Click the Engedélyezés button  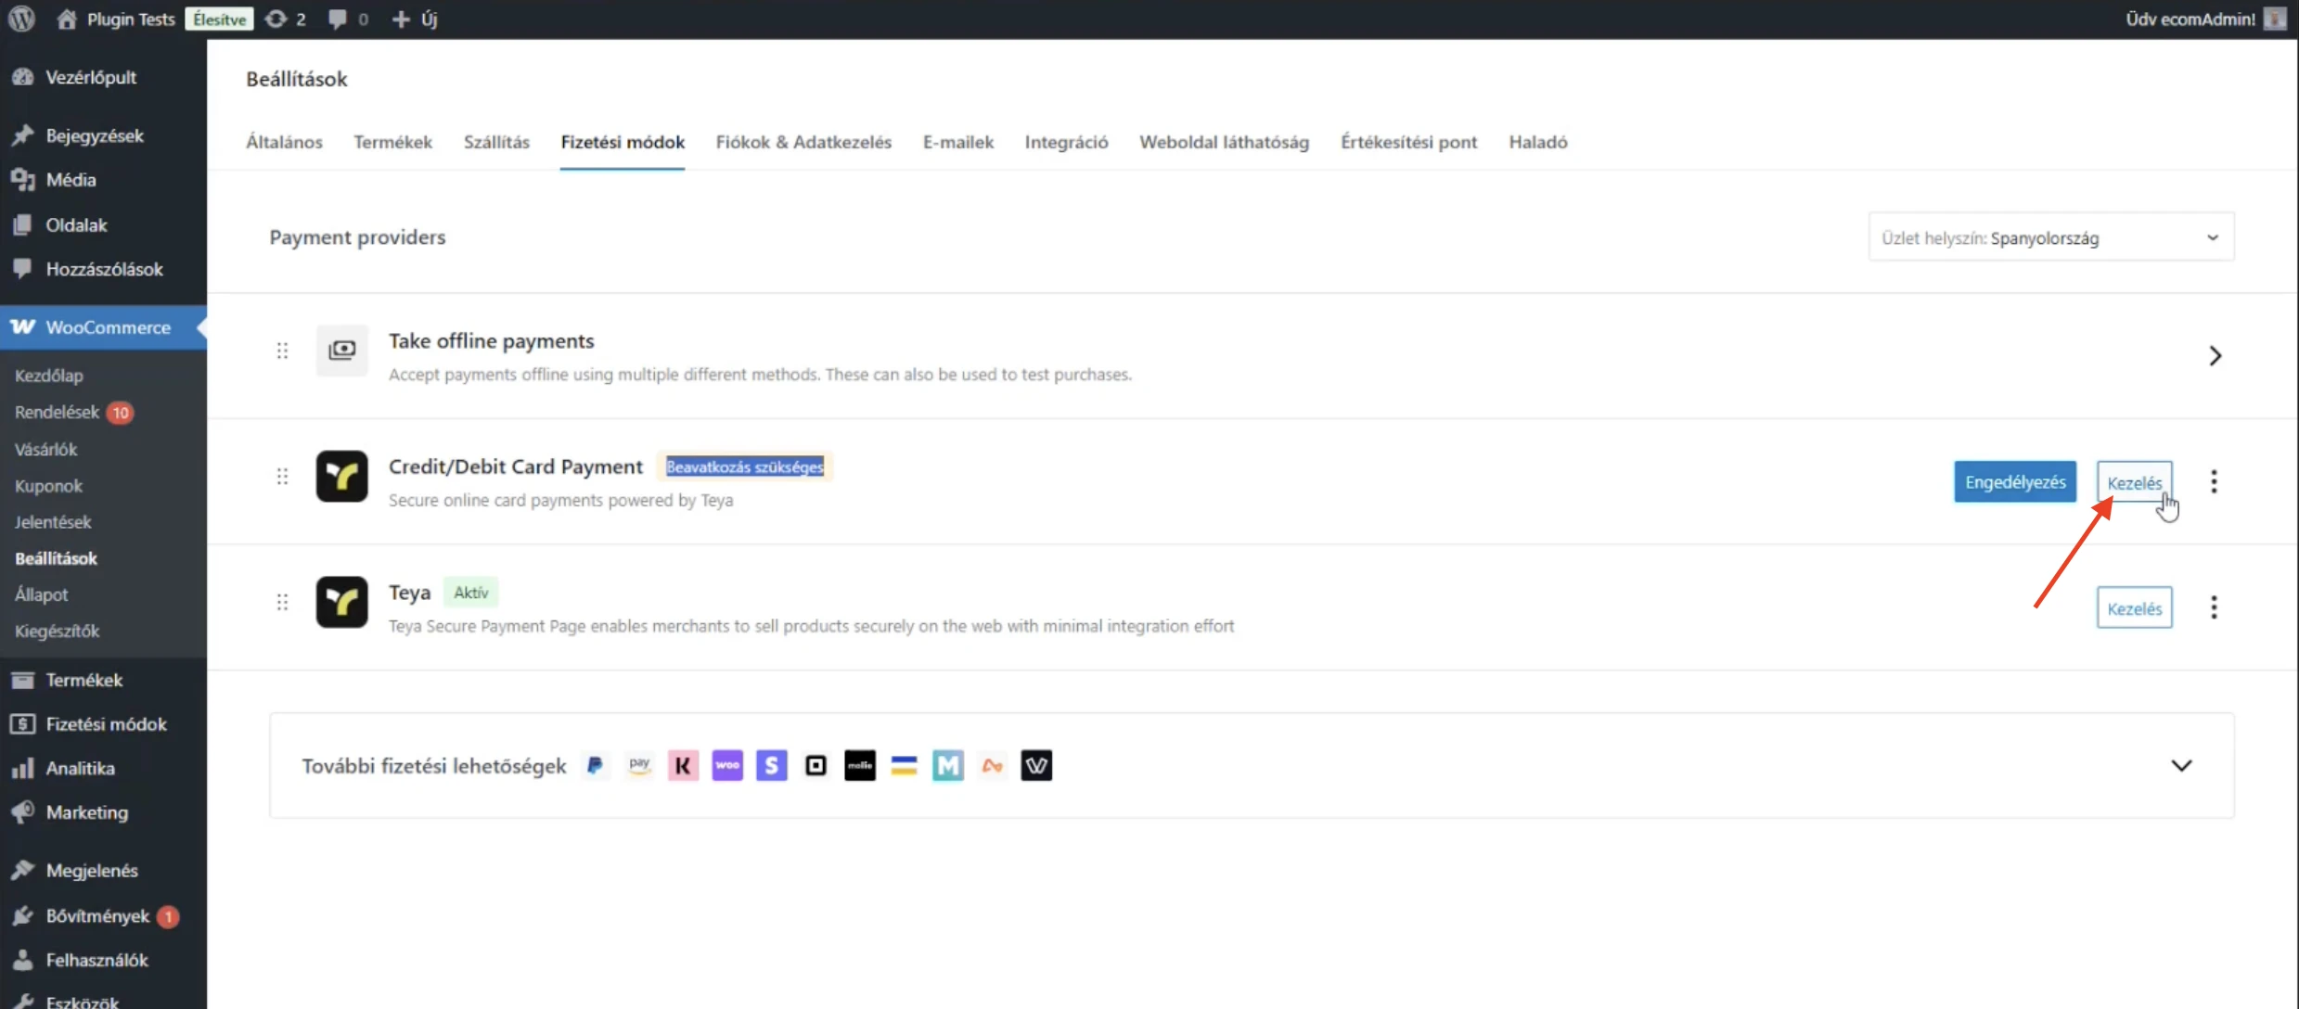tap(2014, 481)
